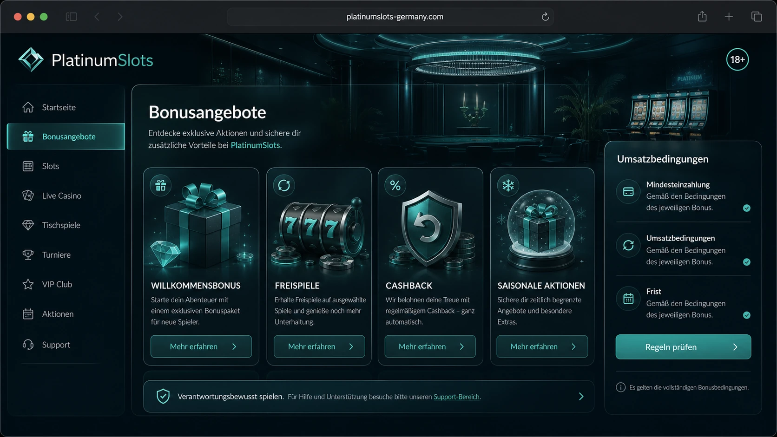Click Mehr erfahren under Cashback
777x437 pixels.
[x=430, y=346]
